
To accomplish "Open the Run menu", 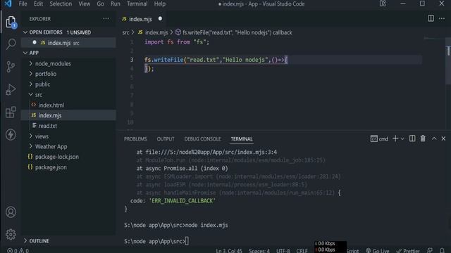I will click(x=116, y=4).
